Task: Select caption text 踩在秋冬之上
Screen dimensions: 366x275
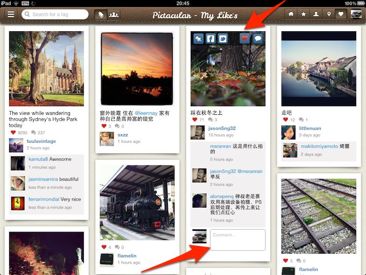Action: pos(207,113)
